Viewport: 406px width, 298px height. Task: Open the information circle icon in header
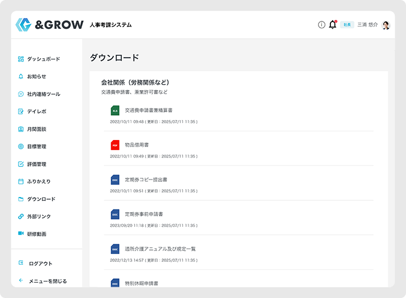[321, 25]
